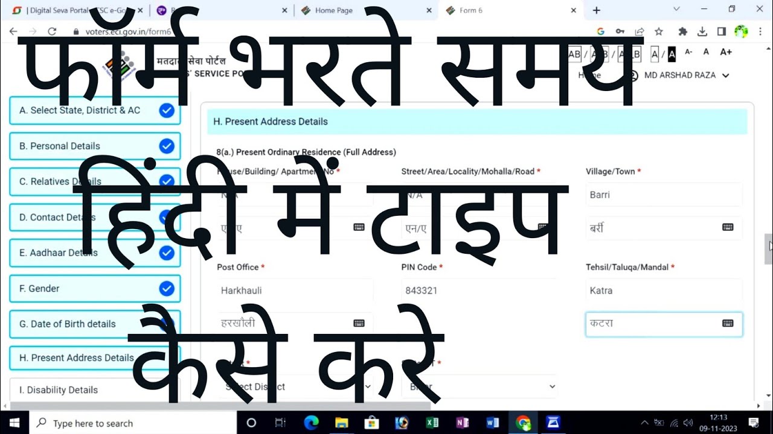The width and height of the screenshot is (773, 434).
Task: Click Hindi Village field बर्री
Action: pyautogui.click(x=664, y=228)
